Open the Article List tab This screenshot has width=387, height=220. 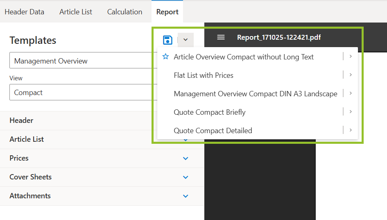coord(76,12)
